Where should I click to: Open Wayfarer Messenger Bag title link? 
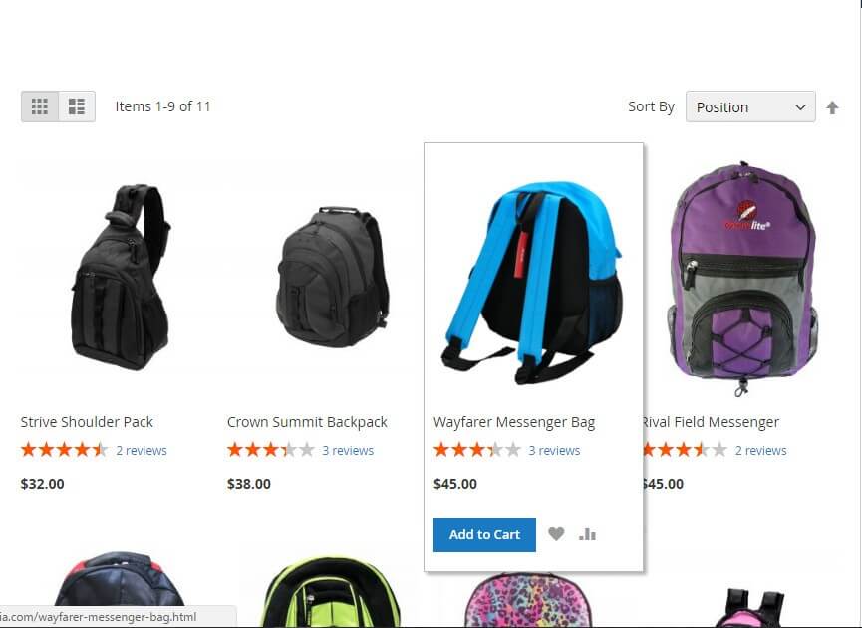coord(514,422)
